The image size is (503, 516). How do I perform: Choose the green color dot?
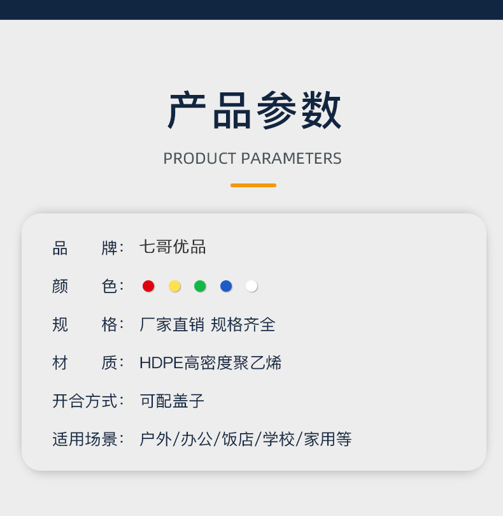coord(200,286)
